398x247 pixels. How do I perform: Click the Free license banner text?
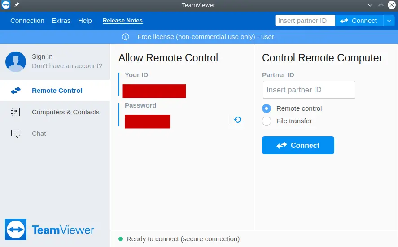[x=206, y=37]
